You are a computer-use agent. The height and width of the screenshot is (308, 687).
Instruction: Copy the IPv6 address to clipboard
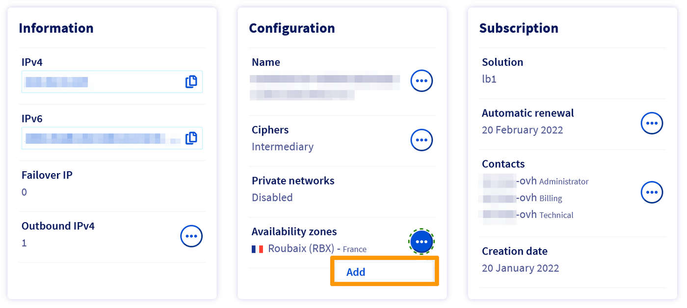(191, 138)
